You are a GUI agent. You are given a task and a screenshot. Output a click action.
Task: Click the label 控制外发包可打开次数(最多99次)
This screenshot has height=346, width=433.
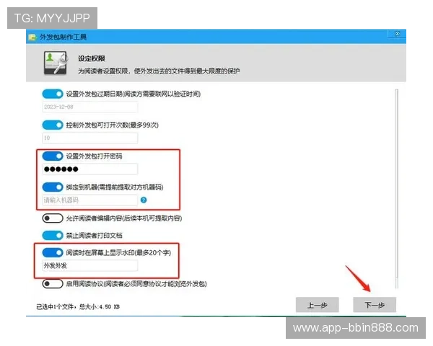pos(112,125)
